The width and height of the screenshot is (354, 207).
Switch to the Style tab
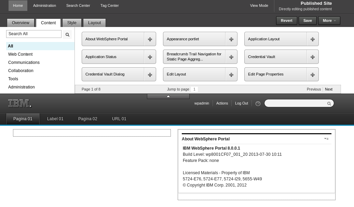(x=72, y=23)
